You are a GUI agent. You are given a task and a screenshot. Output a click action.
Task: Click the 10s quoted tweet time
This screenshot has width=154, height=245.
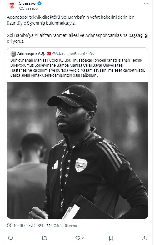click(x=91, y=54)
